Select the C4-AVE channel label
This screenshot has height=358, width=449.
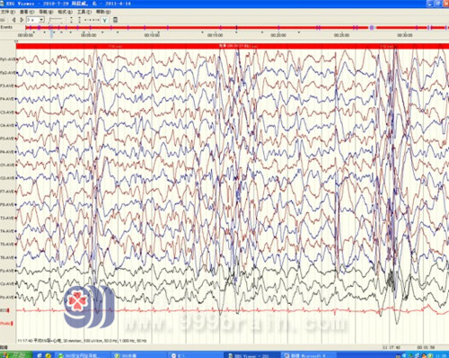[7, 125]
